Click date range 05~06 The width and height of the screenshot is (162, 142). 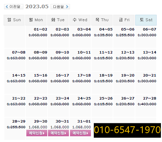click(128, 29)
